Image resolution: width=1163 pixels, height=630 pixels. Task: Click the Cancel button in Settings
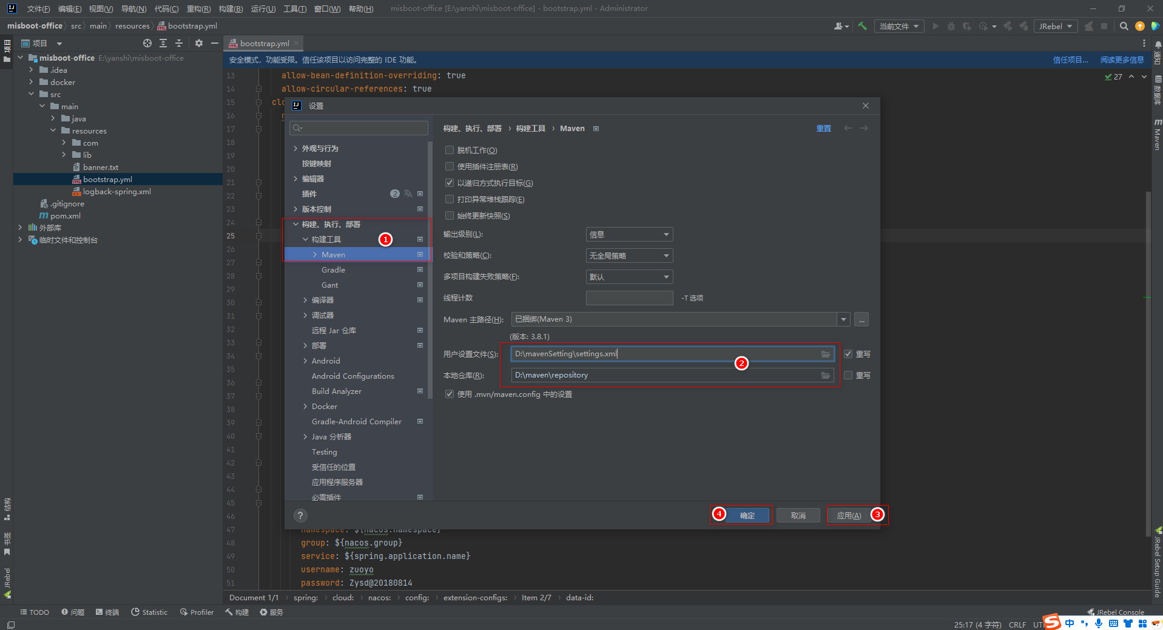pos(798,515)
